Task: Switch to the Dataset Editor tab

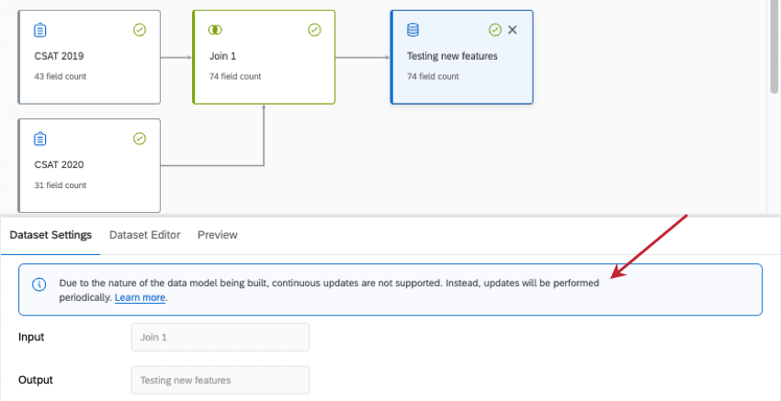Action: click(x=144, y=235)
